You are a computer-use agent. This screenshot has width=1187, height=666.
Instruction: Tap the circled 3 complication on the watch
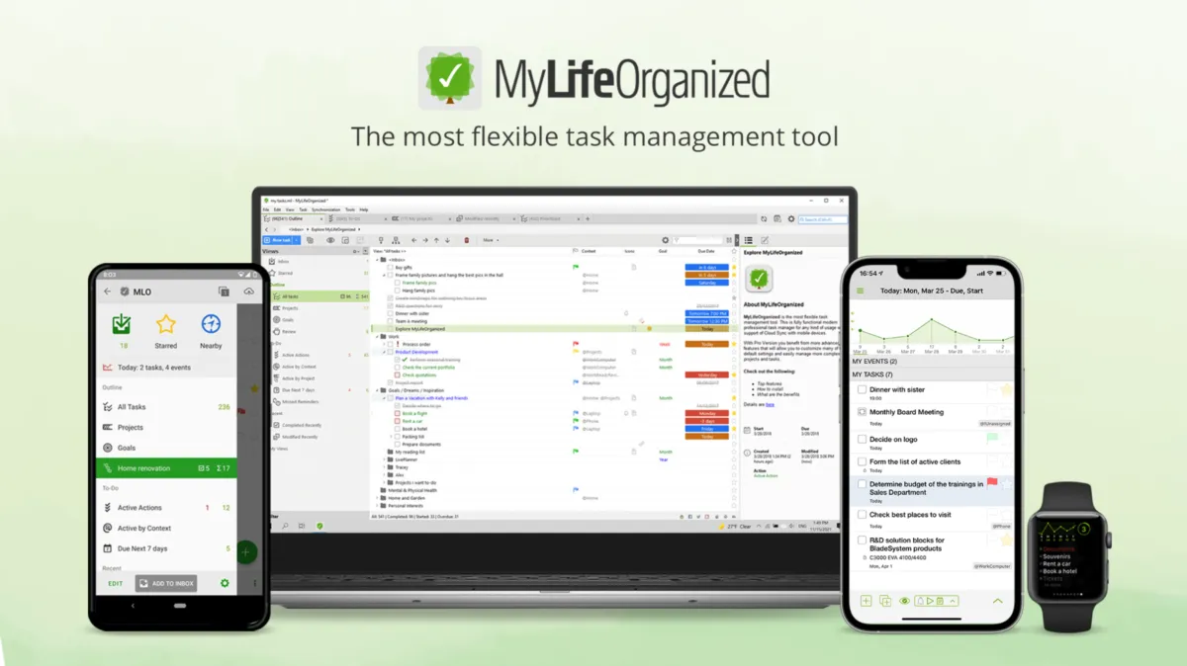[x=1084, y=529]
